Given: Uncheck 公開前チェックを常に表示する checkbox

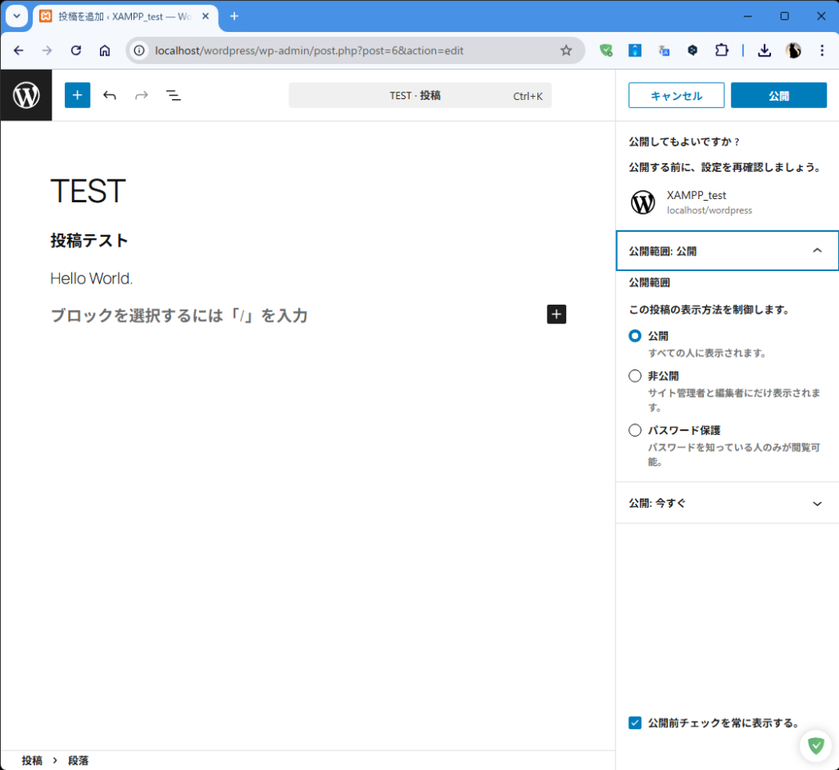Looking at the screenshot, I should pyautogui.click(x=635, y=722).
